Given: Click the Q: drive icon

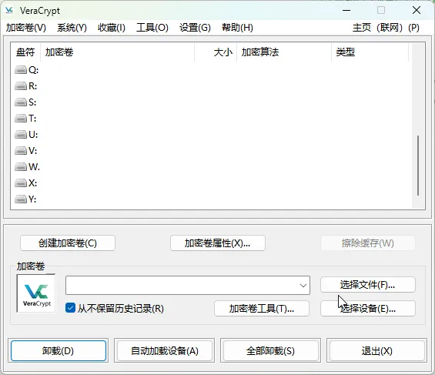Looking at the screenshot, I should pyautogui.click(x=21, y=70).
